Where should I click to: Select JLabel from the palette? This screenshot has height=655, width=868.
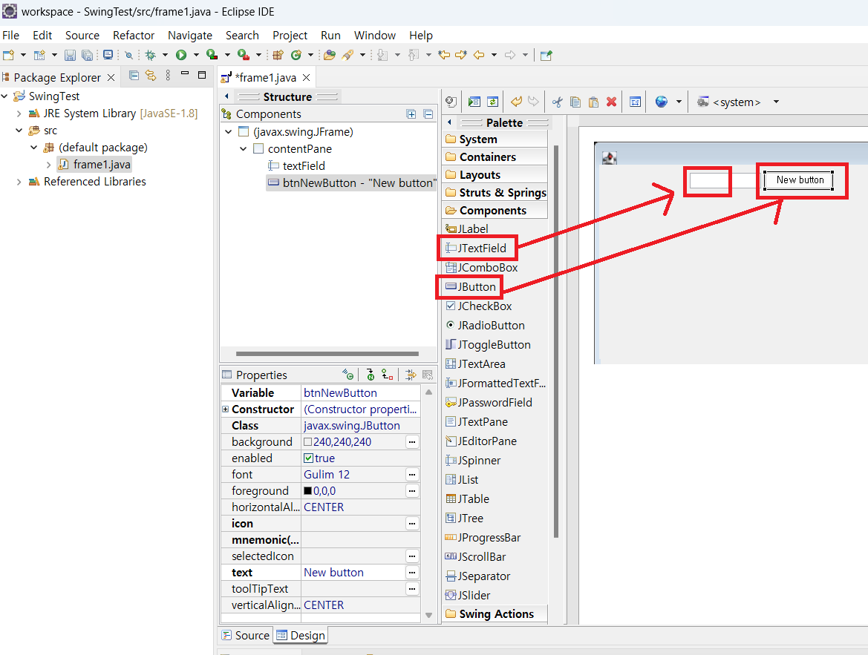[467, 229]
